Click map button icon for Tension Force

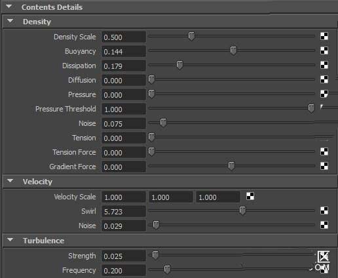pos(324,151)
